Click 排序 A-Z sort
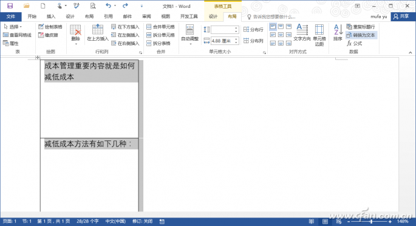The height and width of the screenshot is (226, 416). [338, 33]
